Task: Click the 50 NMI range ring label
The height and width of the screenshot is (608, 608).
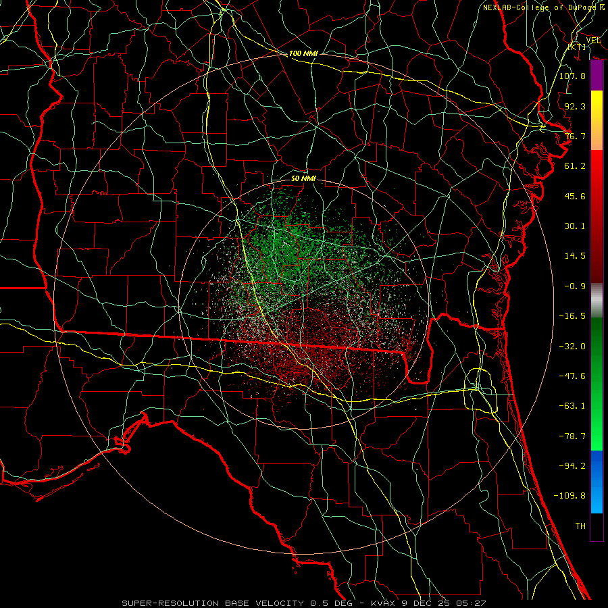Action: coord(303,178)
